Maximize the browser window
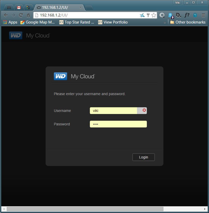The width and height of the screenshot is (209, 213). pyautogui.click(x=193, y=2)
